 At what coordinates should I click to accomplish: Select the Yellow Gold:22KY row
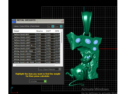click(36, 48)
